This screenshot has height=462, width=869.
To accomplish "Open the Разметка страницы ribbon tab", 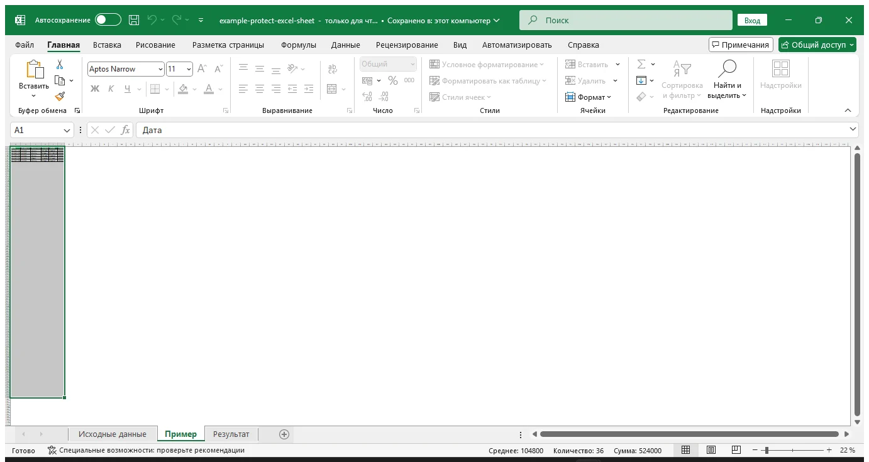I will tap(228, 45).
